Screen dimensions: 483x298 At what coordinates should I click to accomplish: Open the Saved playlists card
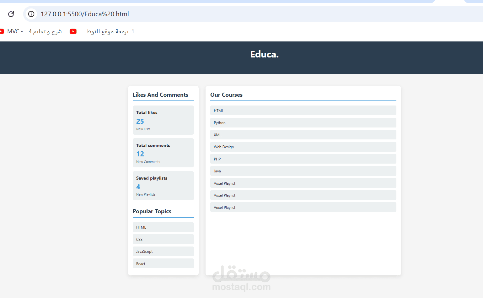(x=163, y=186)
